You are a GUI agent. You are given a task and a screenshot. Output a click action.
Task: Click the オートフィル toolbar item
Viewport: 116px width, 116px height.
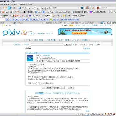click(56, 16)
